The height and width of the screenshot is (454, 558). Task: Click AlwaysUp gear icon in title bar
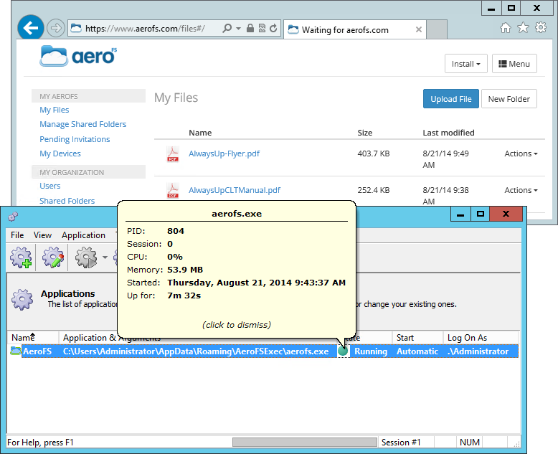coord(13,217)
